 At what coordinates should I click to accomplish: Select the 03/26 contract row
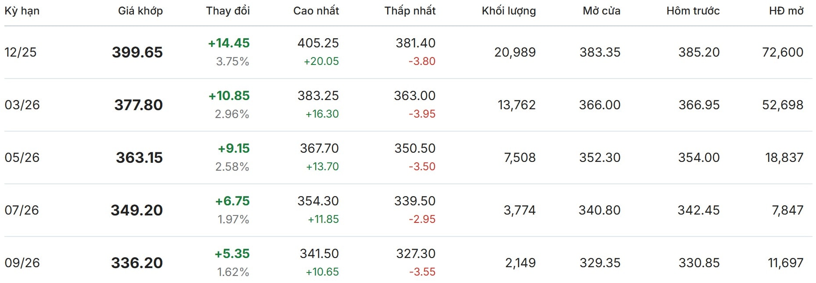(22, 105)
